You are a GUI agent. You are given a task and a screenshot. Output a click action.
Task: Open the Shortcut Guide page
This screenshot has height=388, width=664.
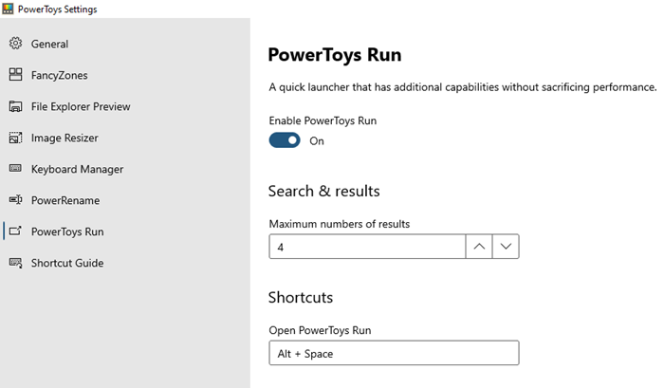click(66, 263)
